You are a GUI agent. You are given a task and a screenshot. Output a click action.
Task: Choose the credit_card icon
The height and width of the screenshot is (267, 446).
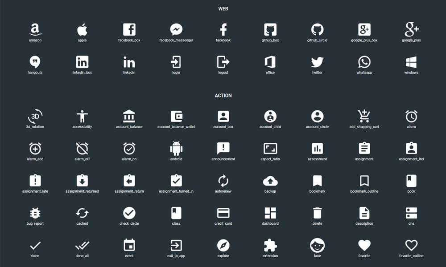223,213
